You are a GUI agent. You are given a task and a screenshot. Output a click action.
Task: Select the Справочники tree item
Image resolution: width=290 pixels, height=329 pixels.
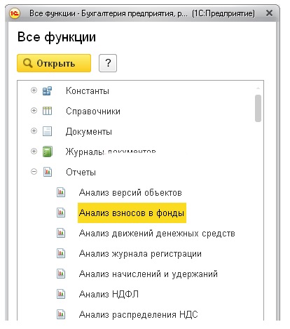pyautogui.click(x=93, y=111)
